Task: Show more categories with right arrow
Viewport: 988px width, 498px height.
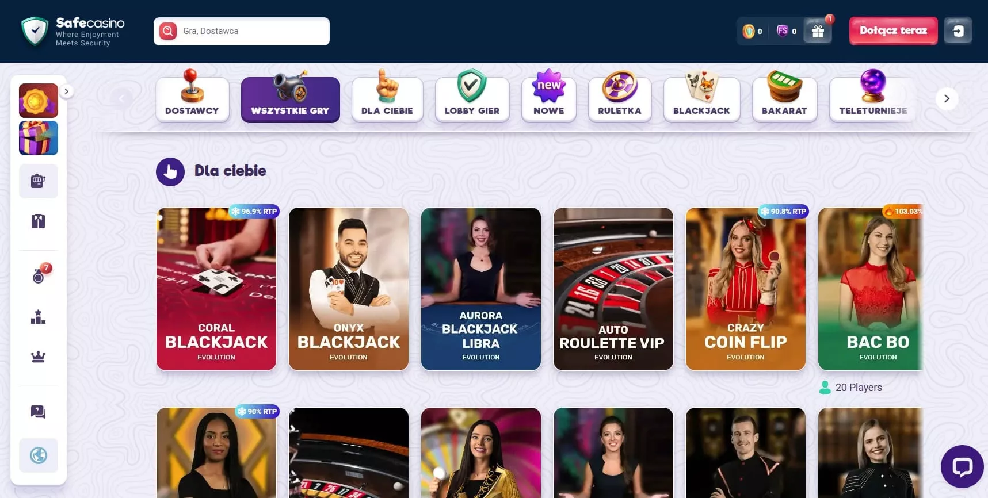Action: [x=947, y=99]
